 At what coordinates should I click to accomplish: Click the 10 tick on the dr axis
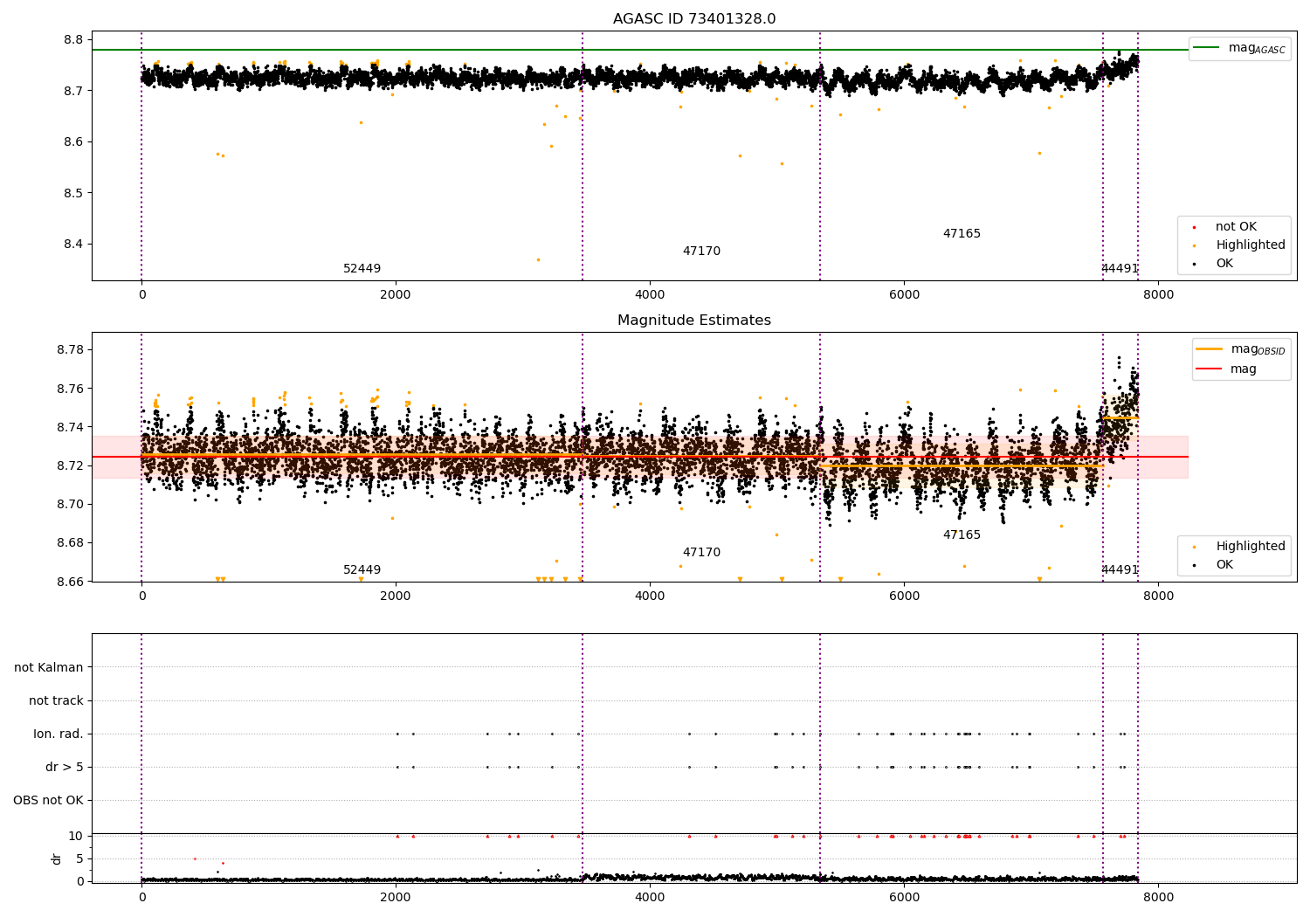tap(76, 836)
